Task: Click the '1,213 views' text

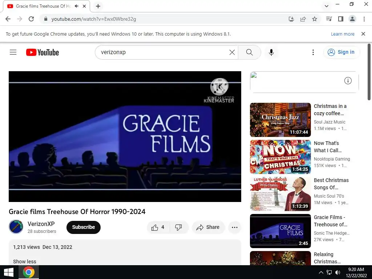Action: [x=27, y=247]
